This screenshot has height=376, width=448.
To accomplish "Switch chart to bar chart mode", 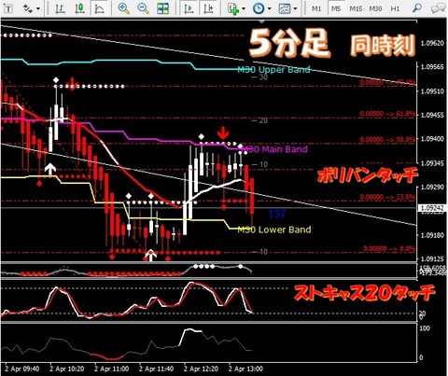I will tap(60, 8).
